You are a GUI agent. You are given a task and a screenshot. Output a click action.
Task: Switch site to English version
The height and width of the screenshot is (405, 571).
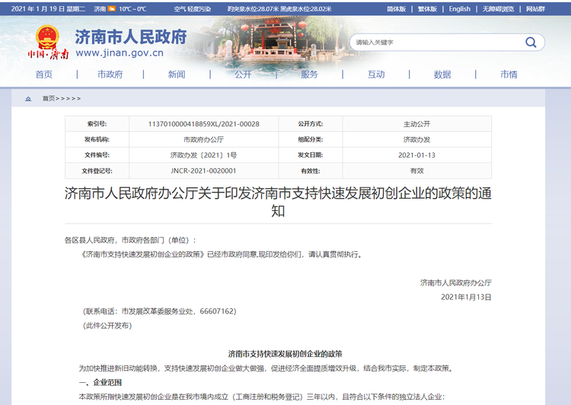(x=460, y=9)
